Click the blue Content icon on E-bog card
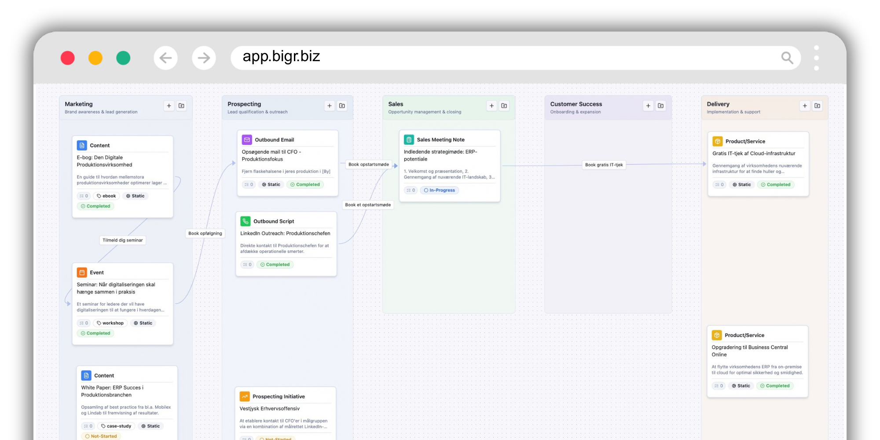880x440 pixels. 82,145
